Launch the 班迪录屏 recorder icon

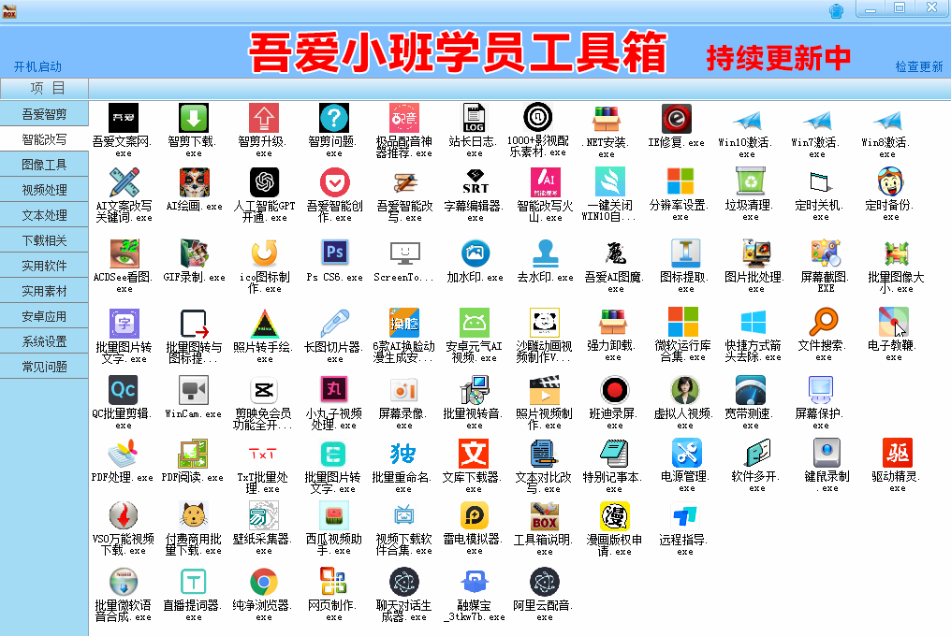coord(614,389)
